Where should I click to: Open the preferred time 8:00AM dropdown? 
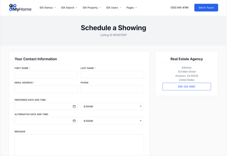112,106
